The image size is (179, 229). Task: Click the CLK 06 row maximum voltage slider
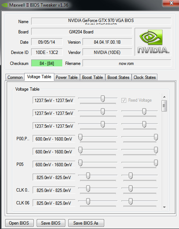click(x=131, y=201)
